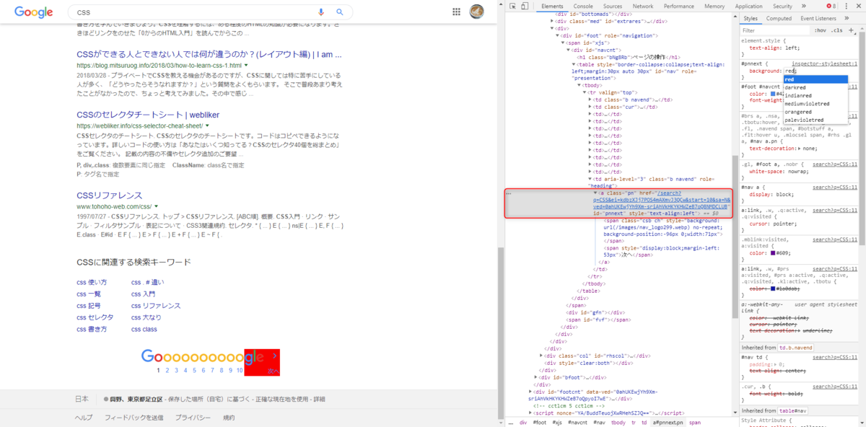Go to results page 2
This screenshot has height=427, width=866.
(x=167, y=370)
